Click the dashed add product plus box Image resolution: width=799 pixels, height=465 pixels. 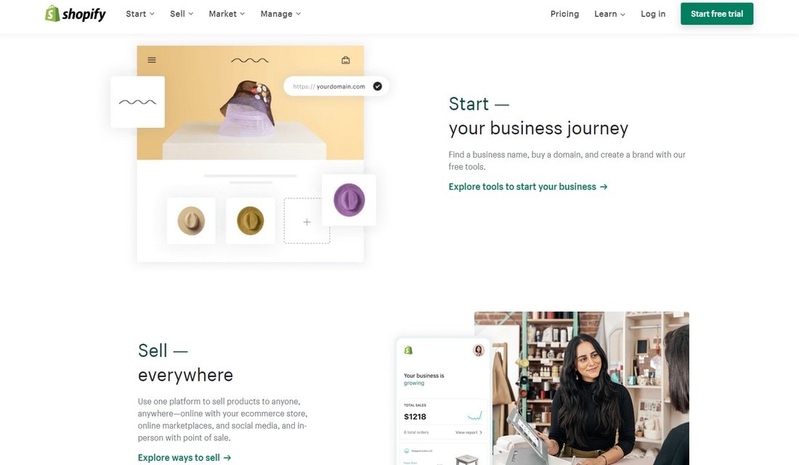point(307,221)
